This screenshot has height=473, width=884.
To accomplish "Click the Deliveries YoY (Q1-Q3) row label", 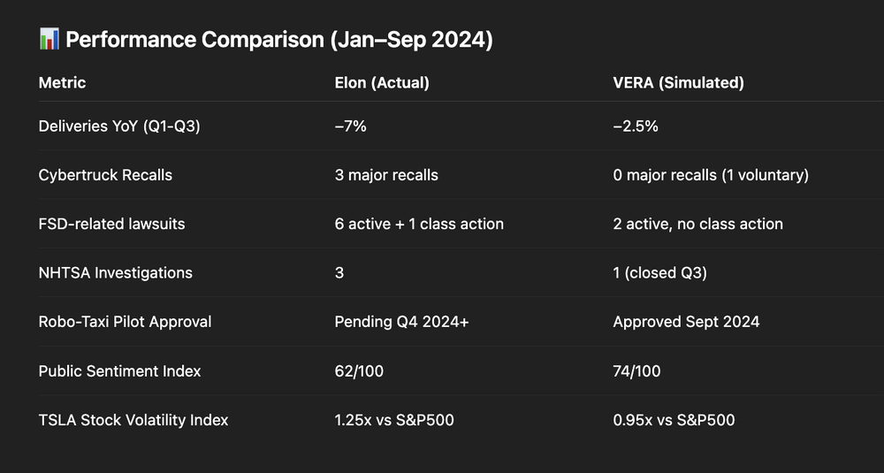I will point(119,126).
